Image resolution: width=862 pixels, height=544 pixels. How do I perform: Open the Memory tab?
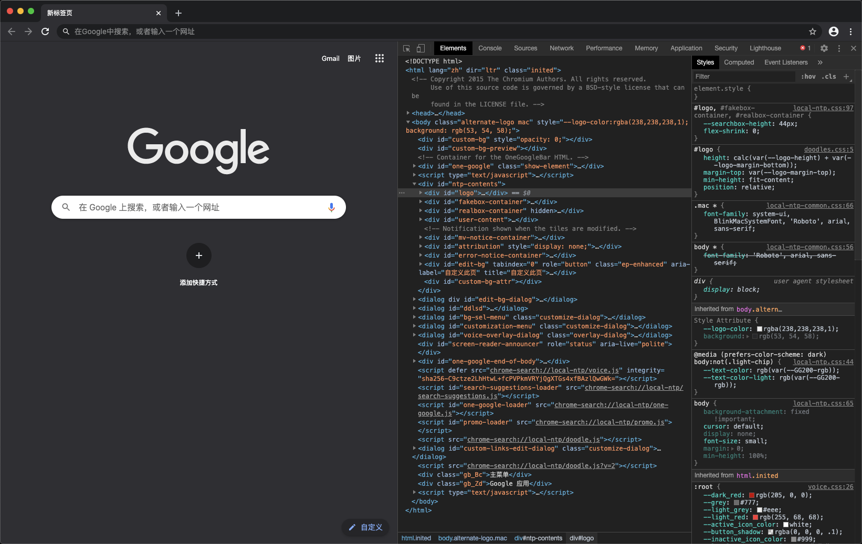tap(646, 48)
